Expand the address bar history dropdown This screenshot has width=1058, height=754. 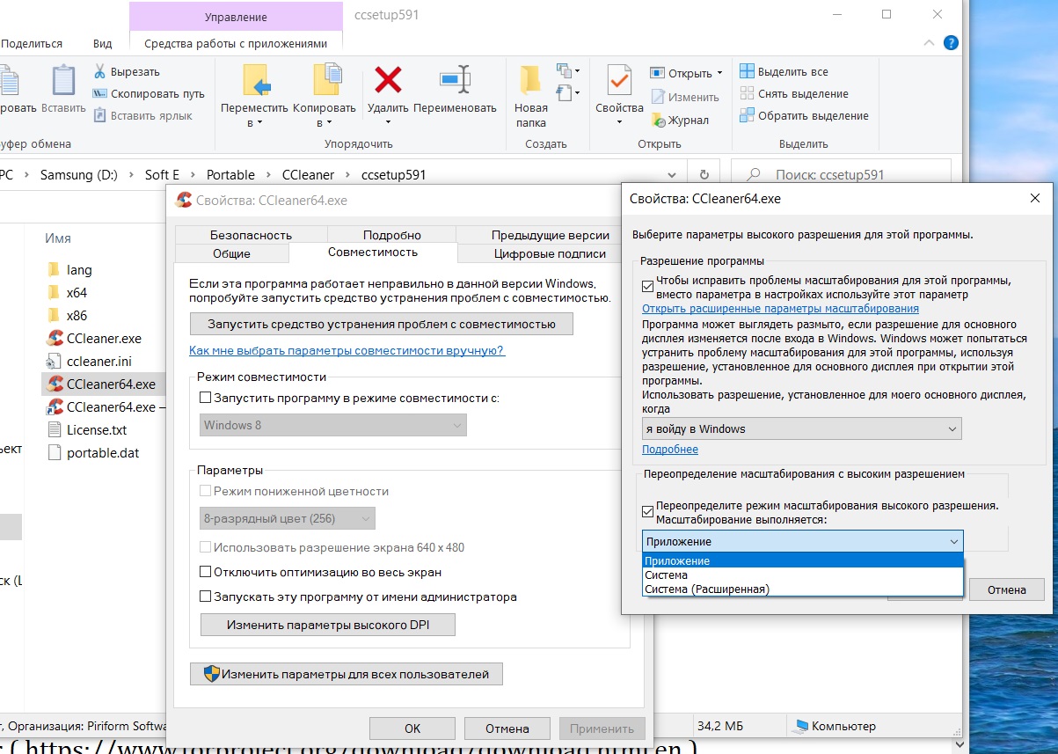673,175
